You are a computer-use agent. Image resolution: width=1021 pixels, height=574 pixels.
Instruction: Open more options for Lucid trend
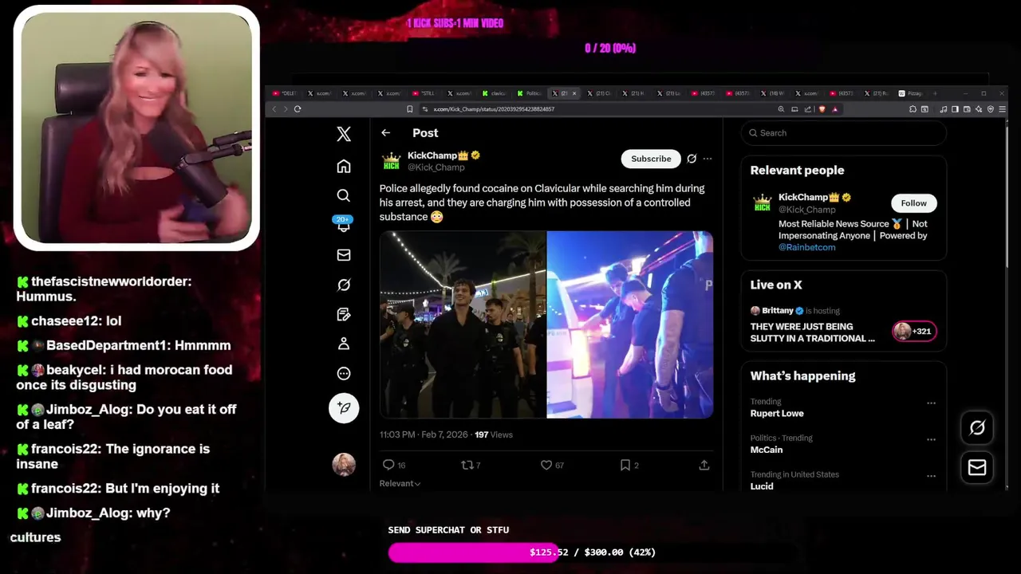931,476
